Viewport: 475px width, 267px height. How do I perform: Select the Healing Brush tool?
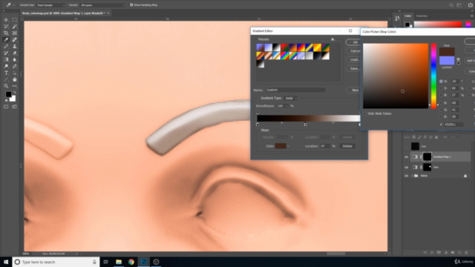(15, 39)
